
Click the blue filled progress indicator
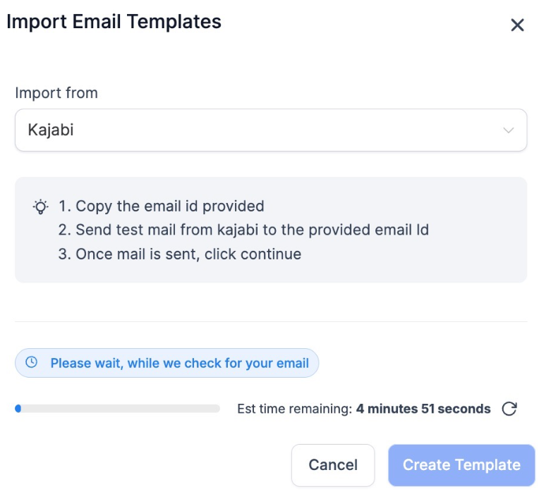coord(18,408)
